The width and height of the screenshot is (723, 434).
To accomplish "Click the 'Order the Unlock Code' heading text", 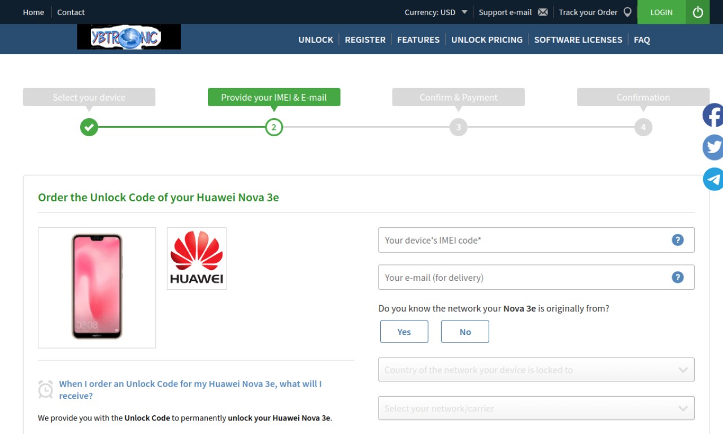I will tap(158, 197).
